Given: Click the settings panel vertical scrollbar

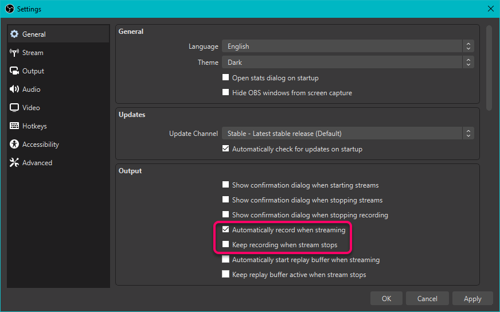Looking at the screenshot, I should tap(489, 68).
